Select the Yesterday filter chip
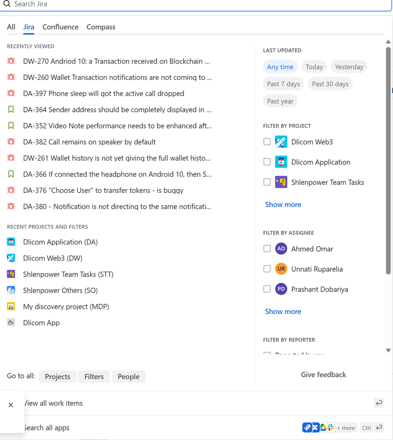The image size is (393, 440). point(349,67)
